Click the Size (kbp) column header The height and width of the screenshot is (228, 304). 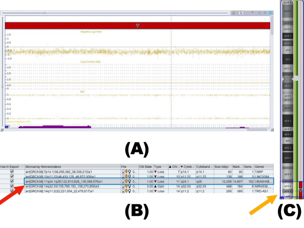tap(223, 166)
